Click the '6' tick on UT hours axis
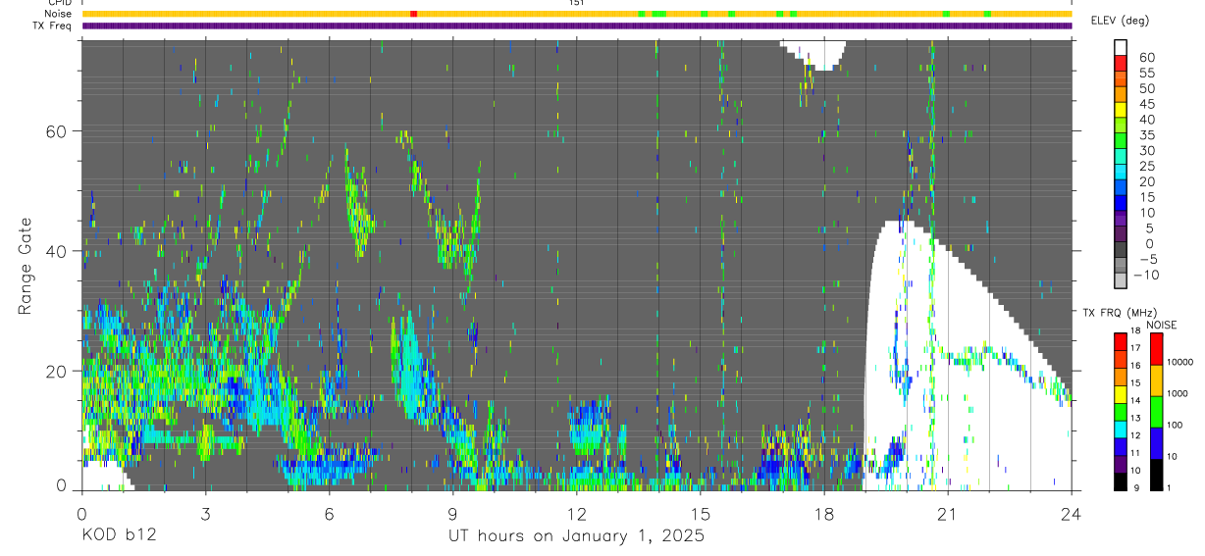 pos(329,513)
